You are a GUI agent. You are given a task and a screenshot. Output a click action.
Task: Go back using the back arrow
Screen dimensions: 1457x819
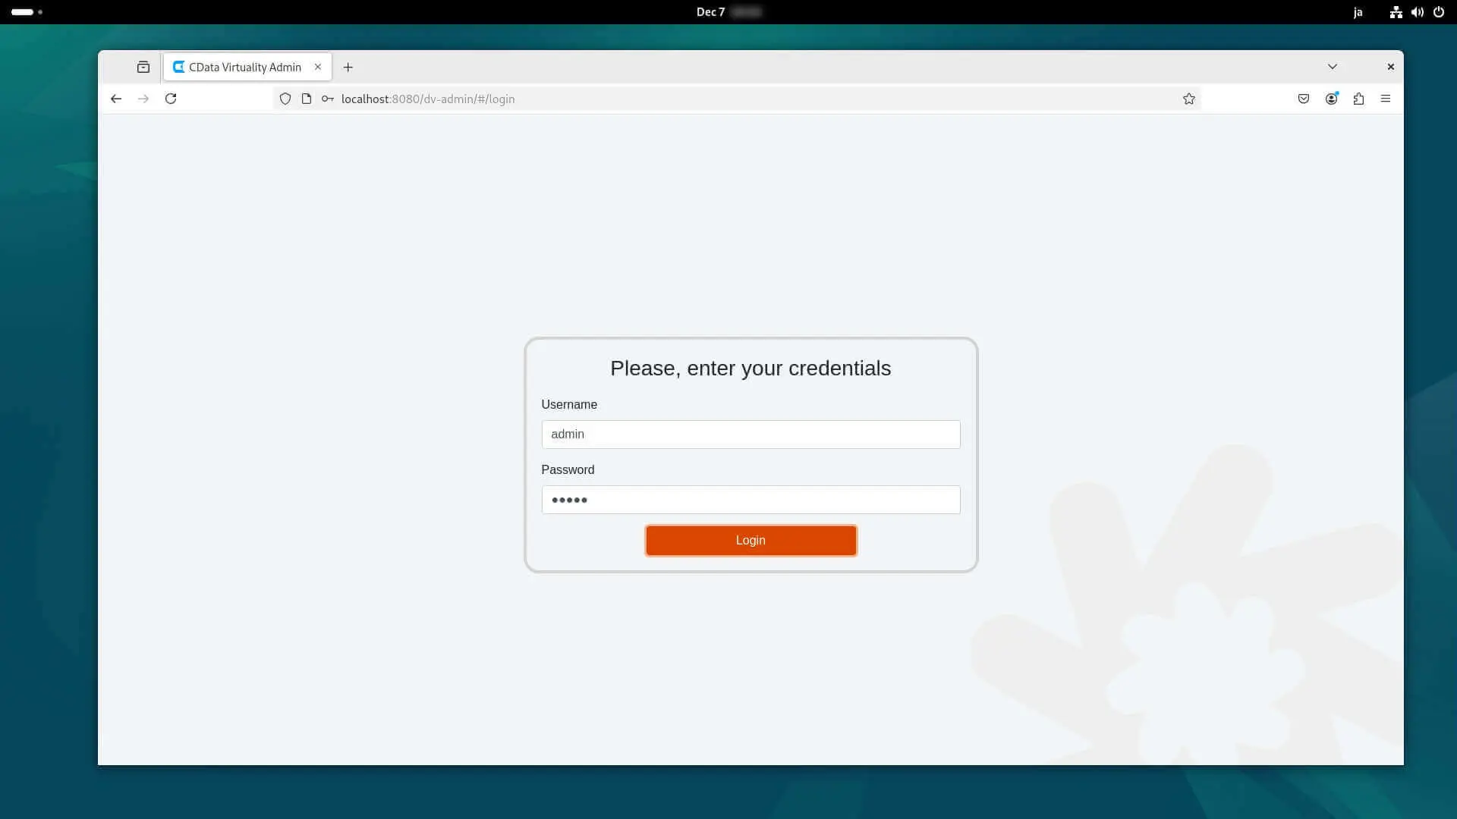point(116,99)
